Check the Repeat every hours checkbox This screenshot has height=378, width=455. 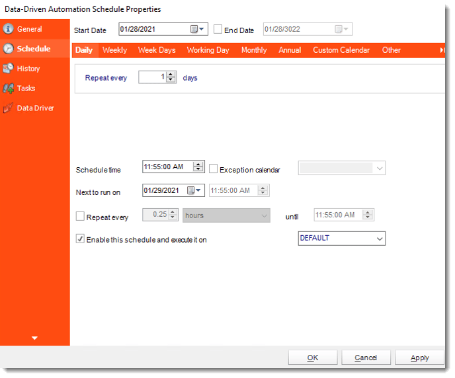pyautogui.click(x=80, y=216)
